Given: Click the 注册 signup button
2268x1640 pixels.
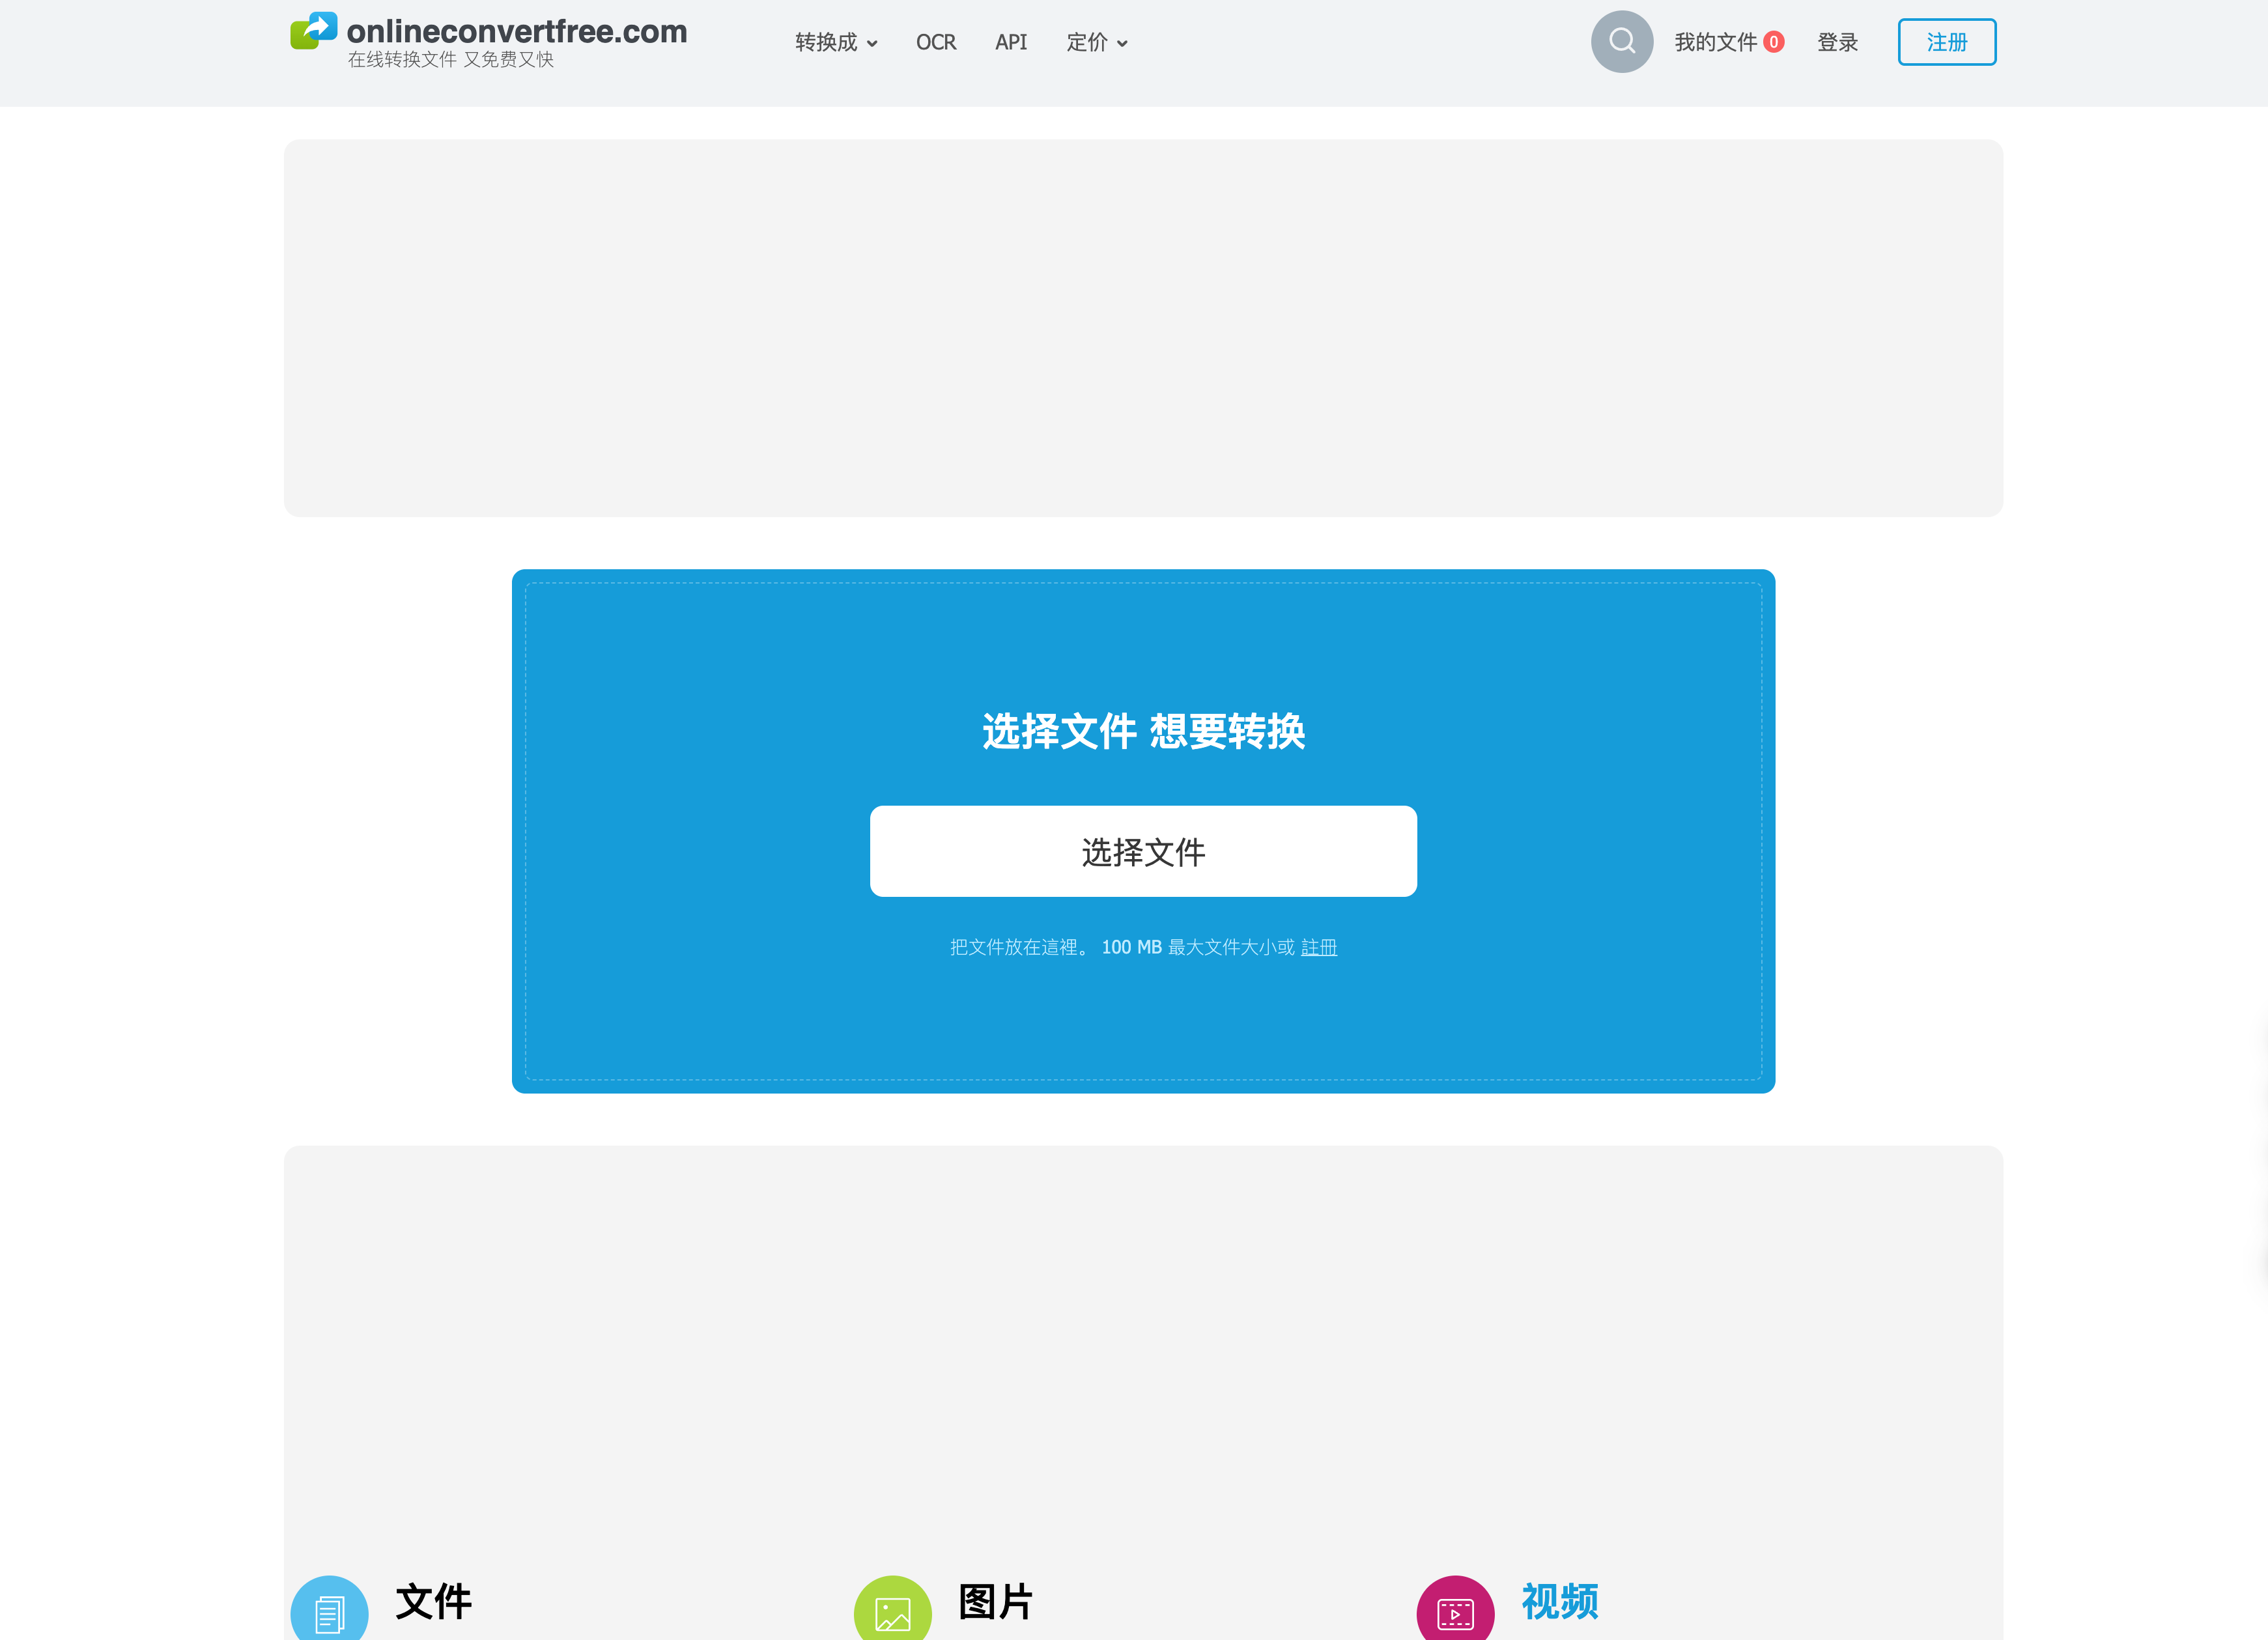Looking at the screenshot, I should (1946, 42).
